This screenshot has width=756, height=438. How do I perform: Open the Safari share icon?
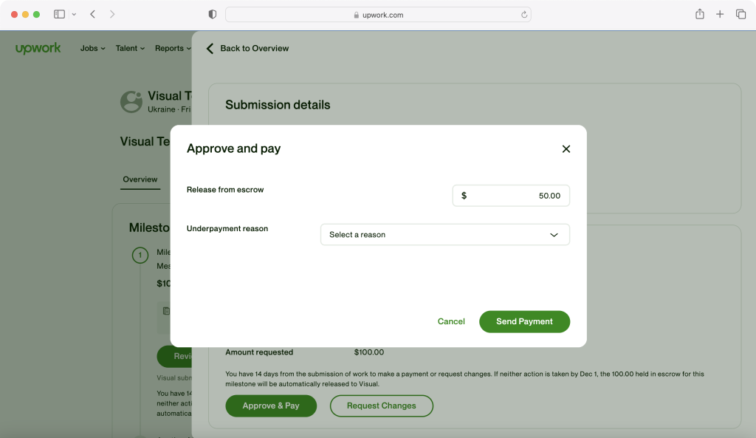tap(699, 14)
